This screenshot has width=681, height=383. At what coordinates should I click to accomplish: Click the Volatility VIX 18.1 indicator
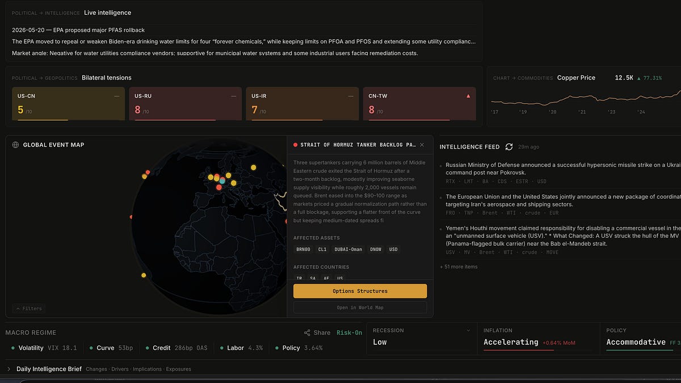(44, 348)
